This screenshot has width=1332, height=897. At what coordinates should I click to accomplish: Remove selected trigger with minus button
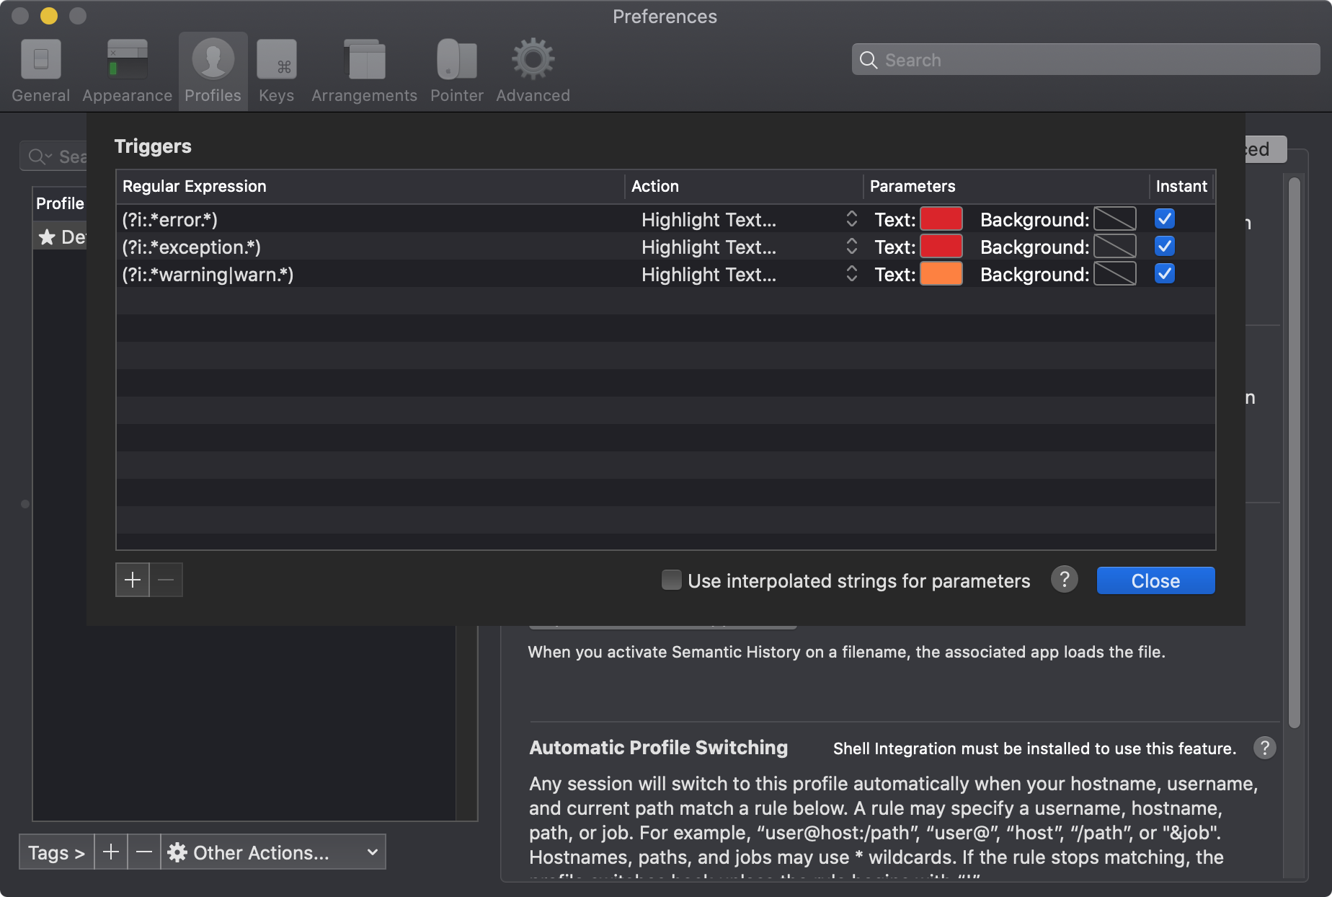point(166,580)
